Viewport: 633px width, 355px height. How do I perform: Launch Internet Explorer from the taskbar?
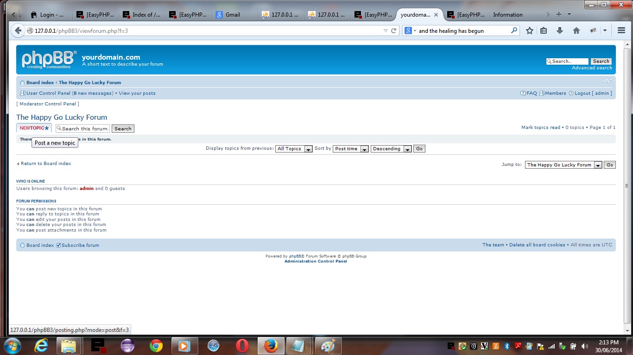(41, 345)
